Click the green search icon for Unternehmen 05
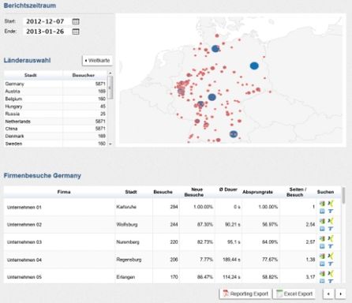The height and width of the screenshot is (303, 352). click(x=322, y=274)
